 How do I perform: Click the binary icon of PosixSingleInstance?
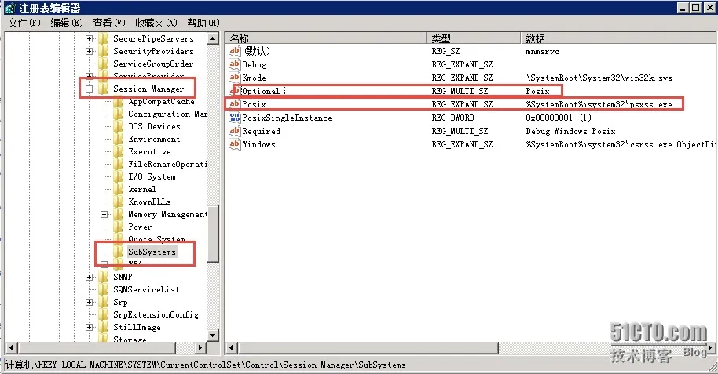[234, 118]
